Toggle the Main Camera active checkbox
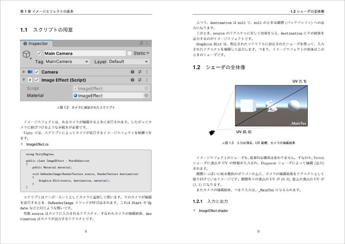The image size is (345, 244). [39, 53]
